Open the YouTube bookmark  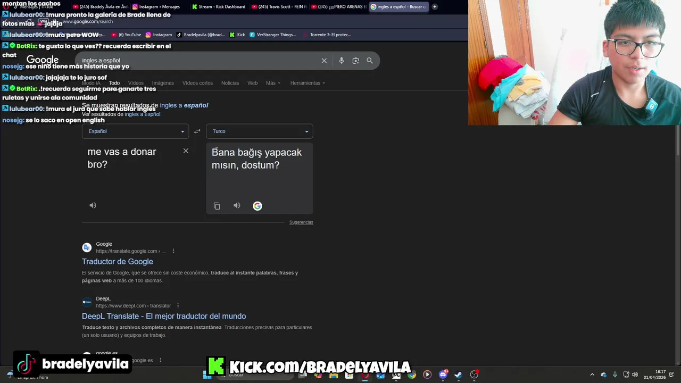click(126, 35)
